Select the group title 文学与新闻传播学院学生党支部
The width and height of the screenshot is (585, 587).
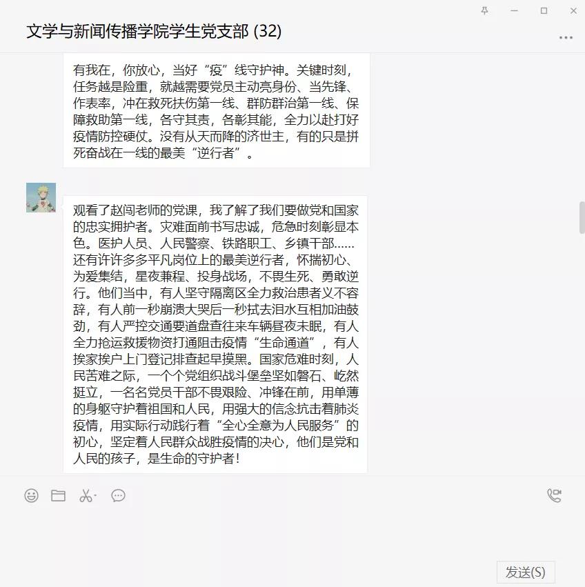tap(137, 31)
